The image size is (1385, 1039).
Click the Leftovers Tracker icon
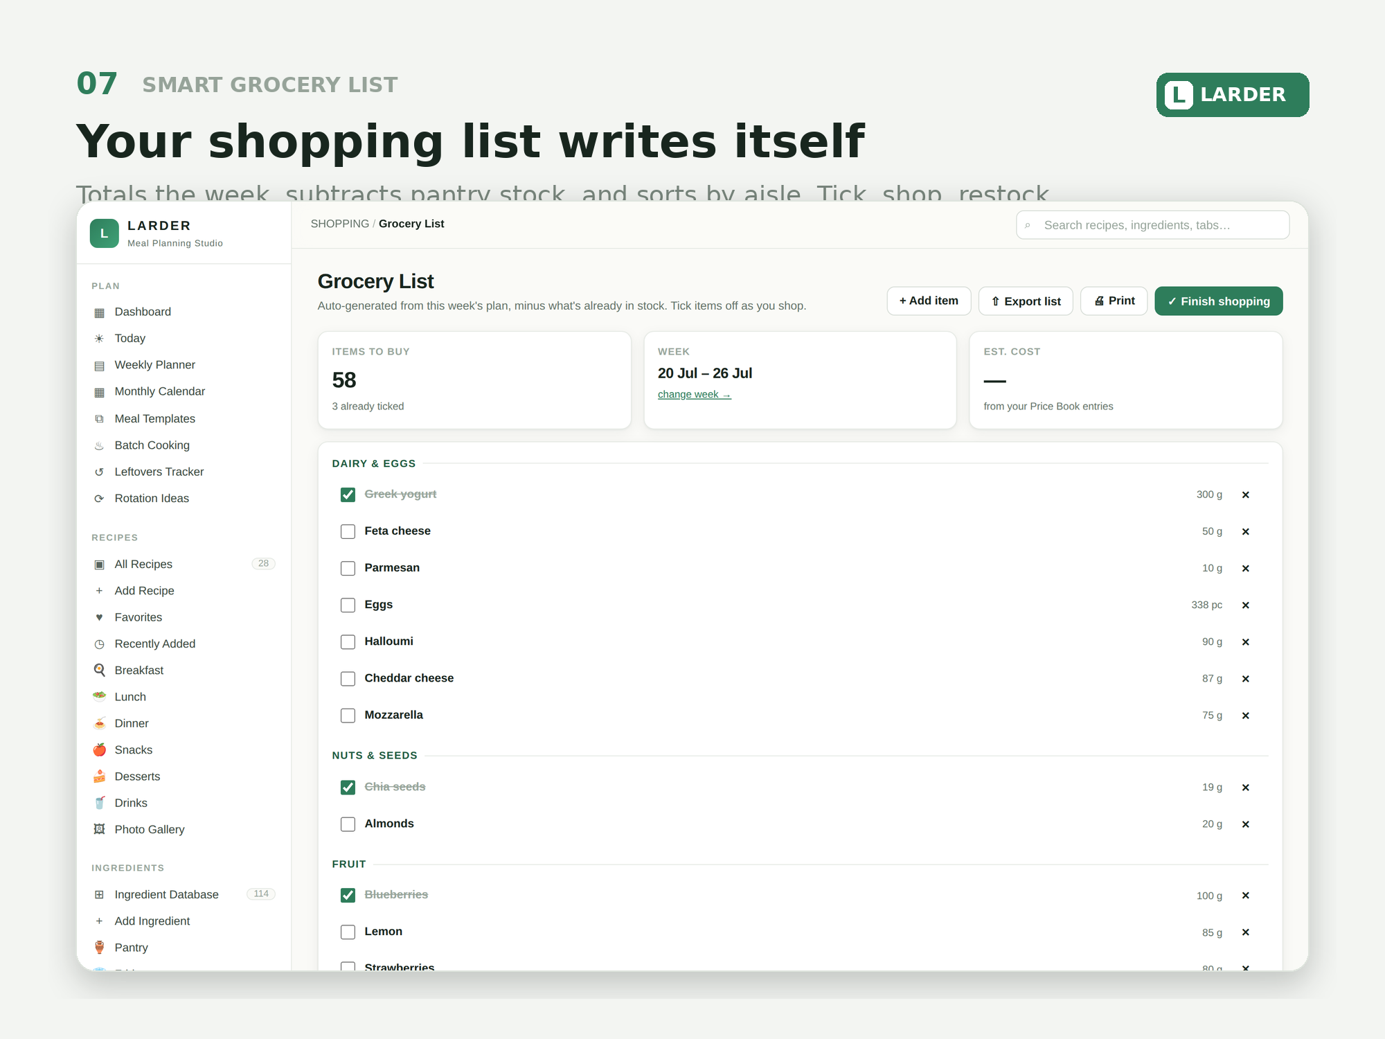coord(99,472)
